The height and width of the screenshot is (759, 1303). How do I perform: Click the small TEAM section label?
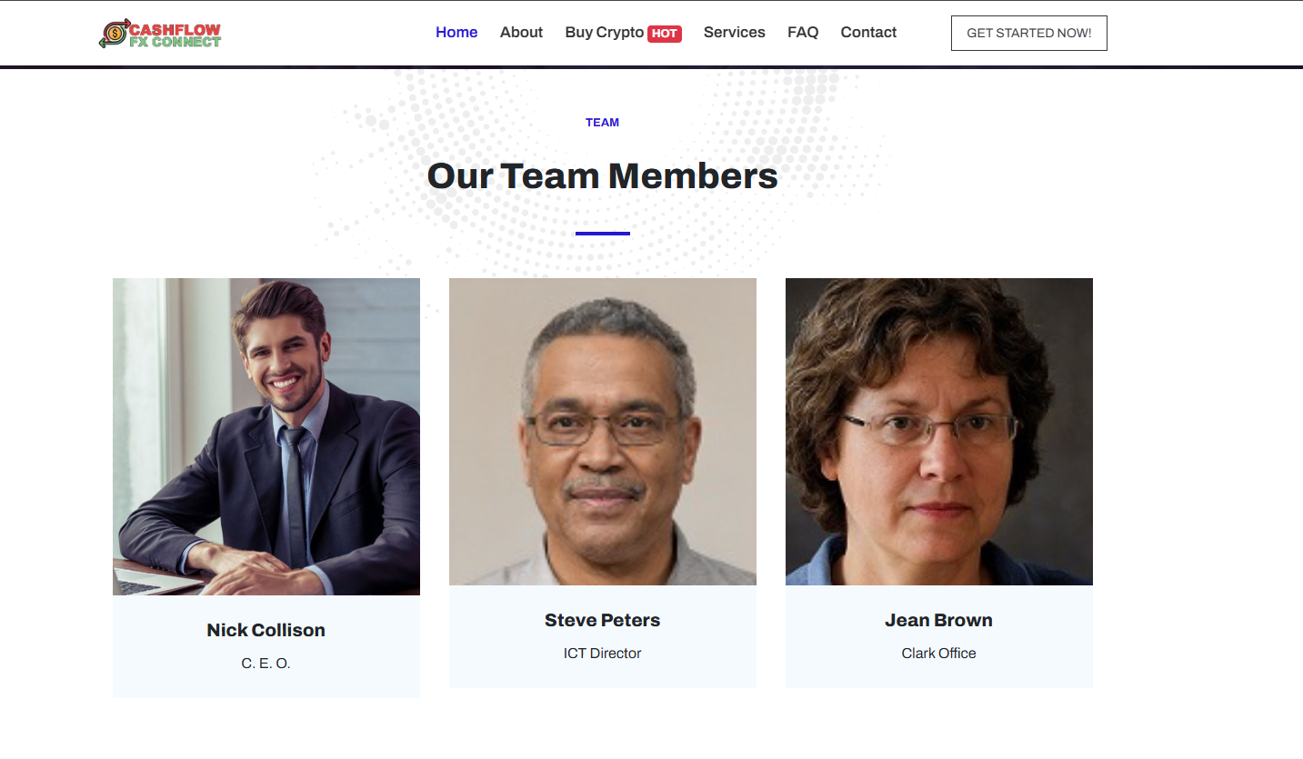[602, 123]
